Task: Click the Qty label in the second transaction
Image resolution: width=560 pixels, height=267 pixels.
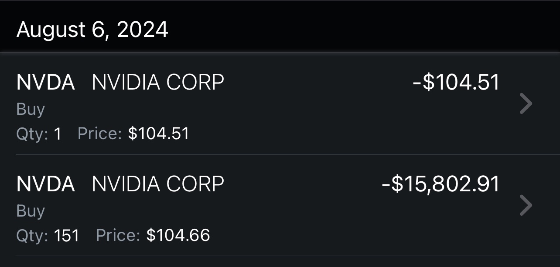Action: [32, 236]
